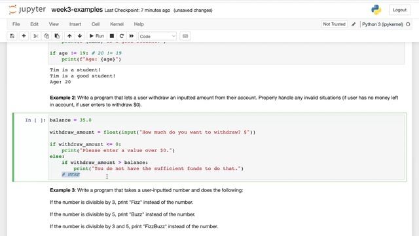Open the Edit menu

[34, 24]
